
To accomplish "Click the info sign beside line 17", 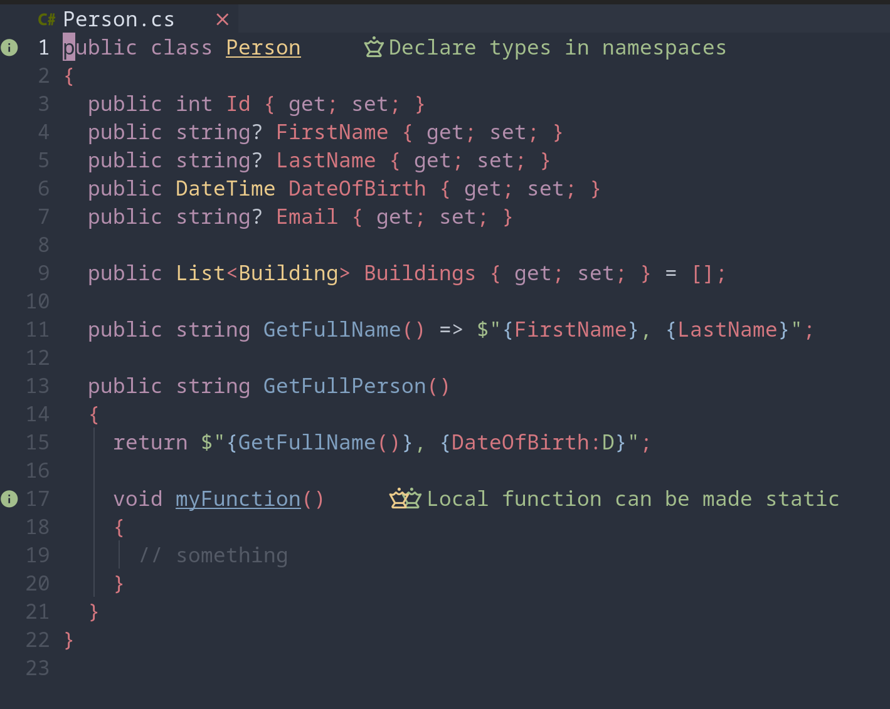I will [x=9, y=499].
